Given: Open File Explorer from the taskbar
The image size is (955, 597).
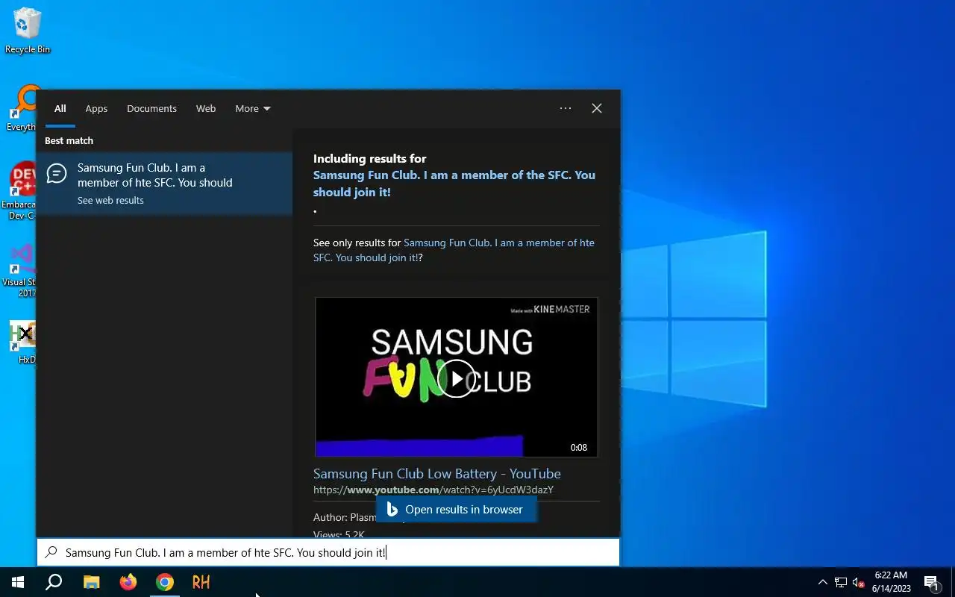Looking at the screenshot, I should pyautogui.click(x=91, y=582).
